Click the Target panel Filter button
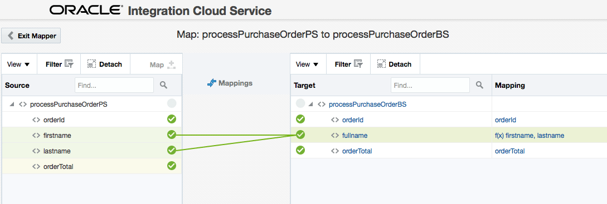This screenshot has height=204, width=607. (348, 64)
